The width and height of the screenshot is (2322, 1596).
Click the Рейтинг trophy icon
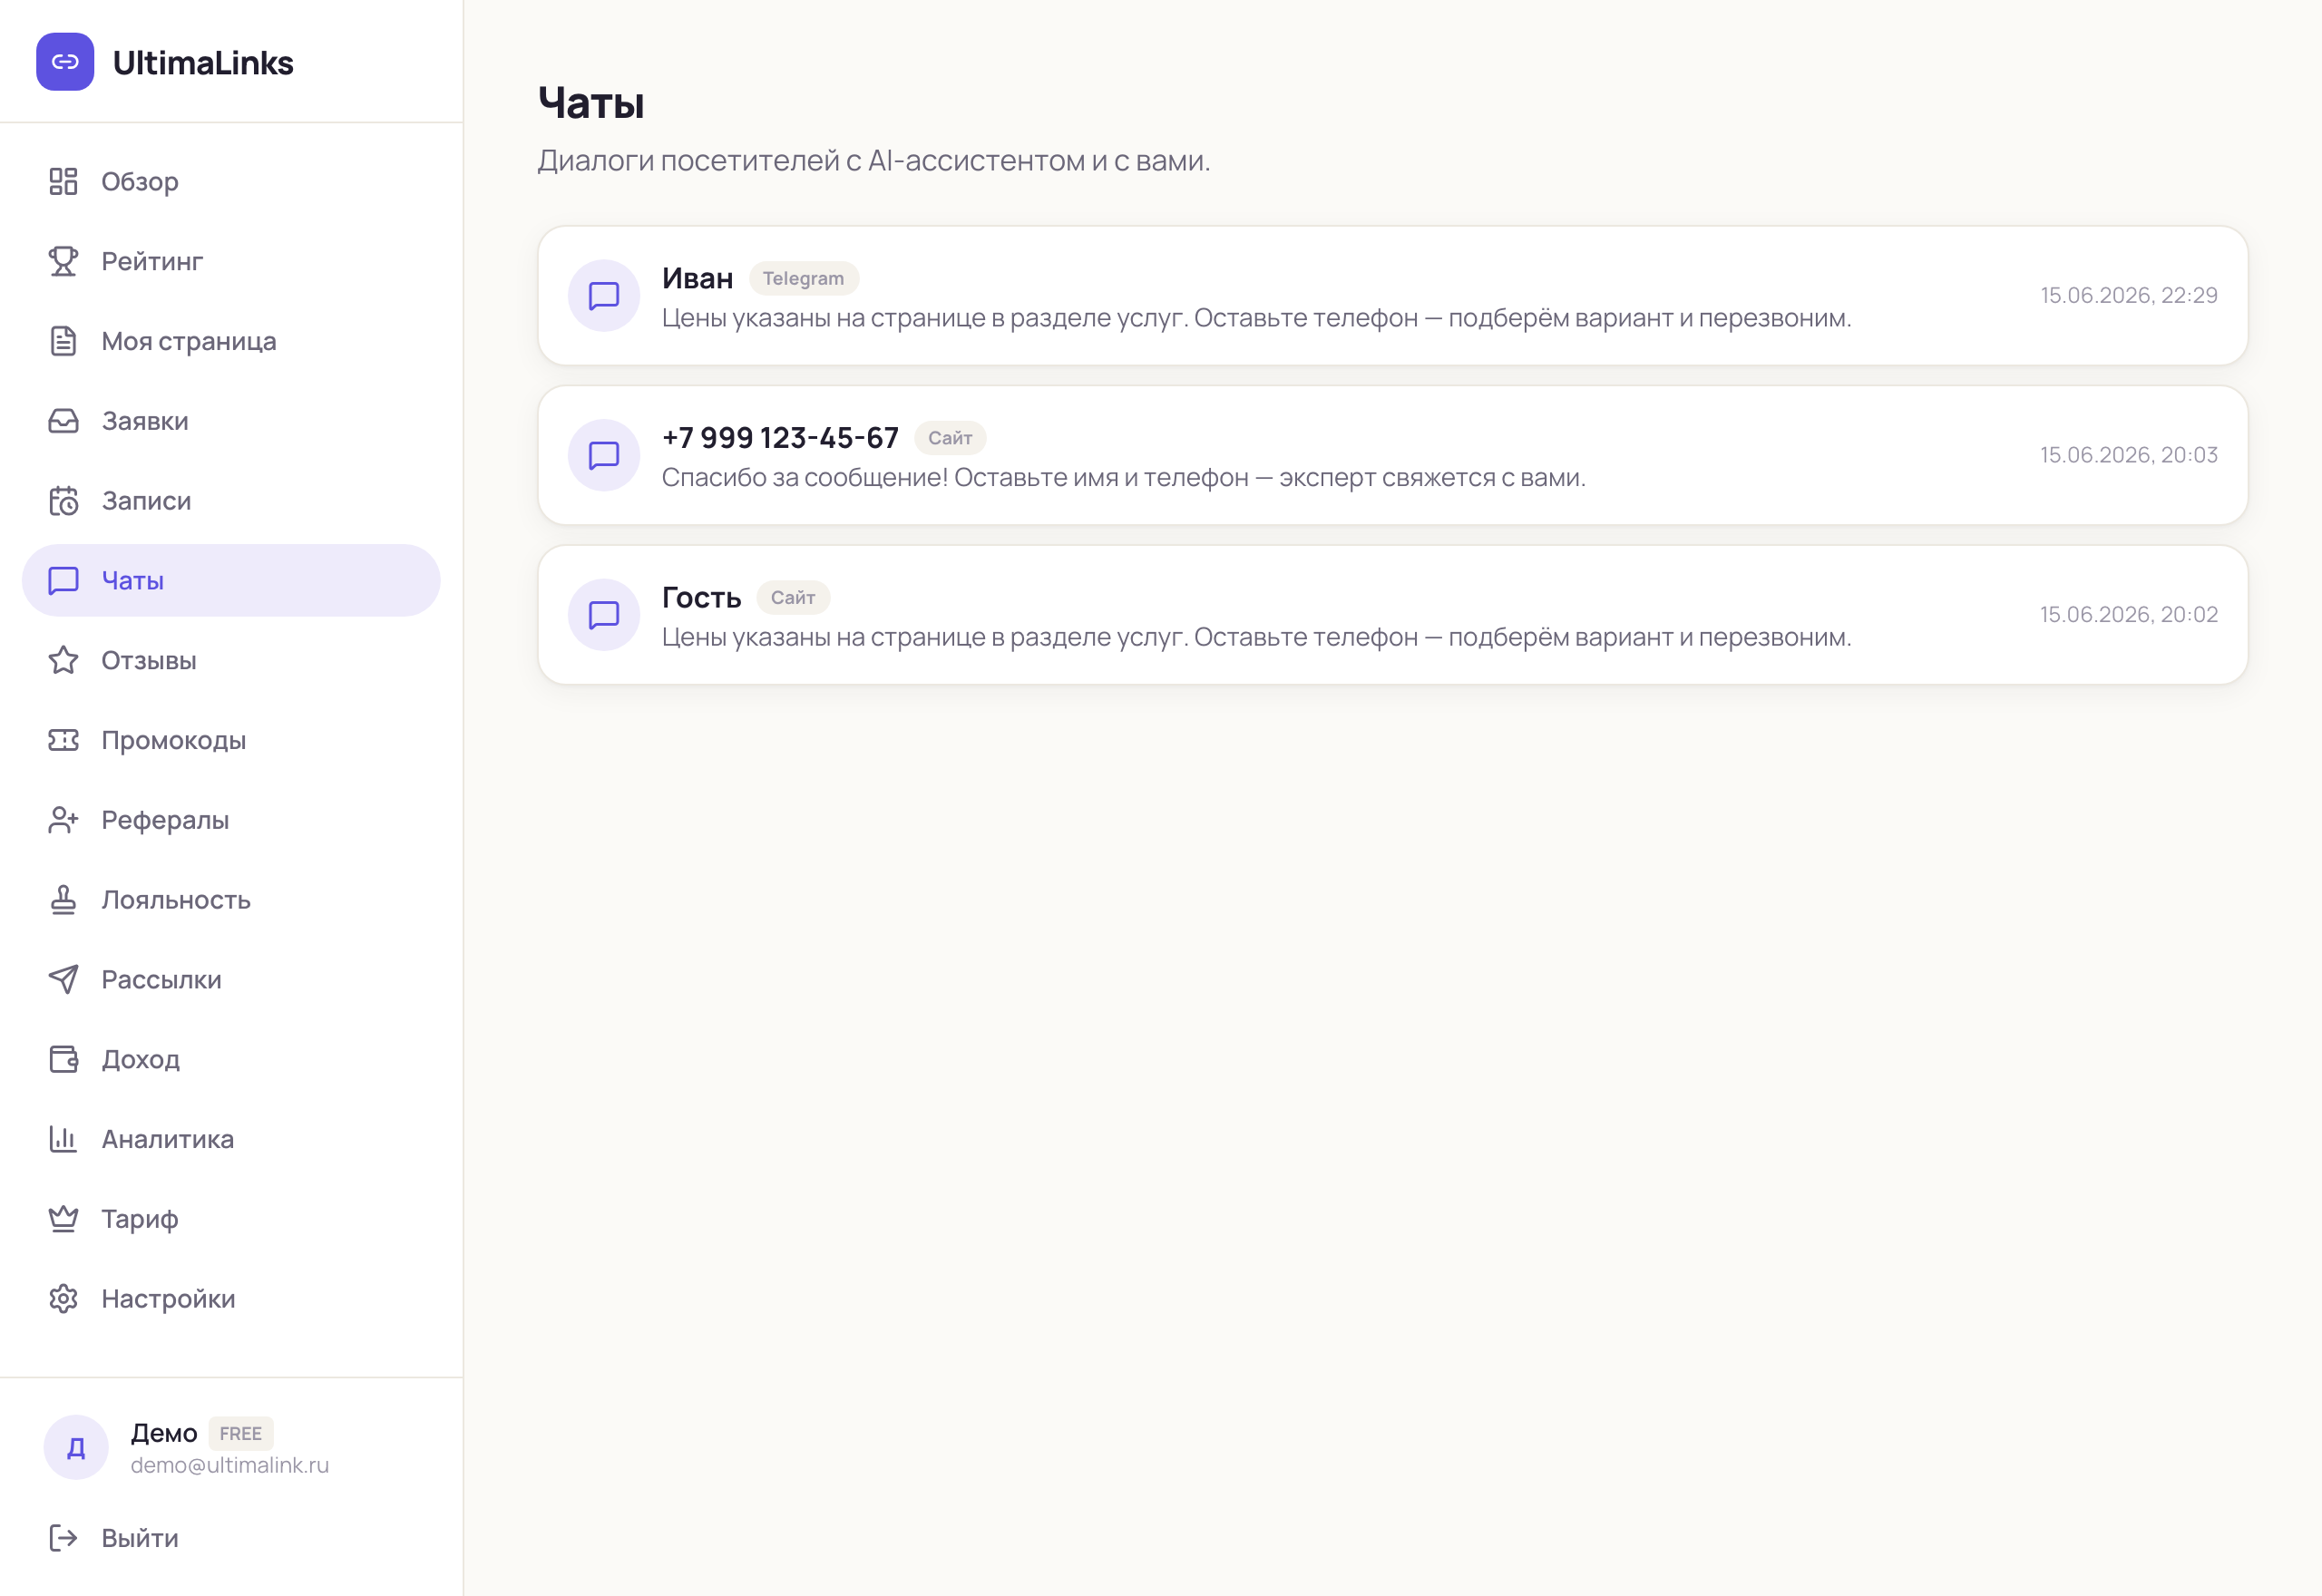tap(63, 261)
